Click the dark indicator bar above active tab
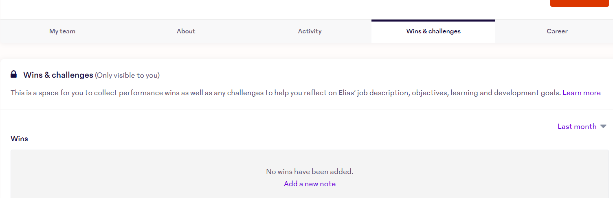The height and width of the screenshot is (198, 613). (x=433, y=20)
